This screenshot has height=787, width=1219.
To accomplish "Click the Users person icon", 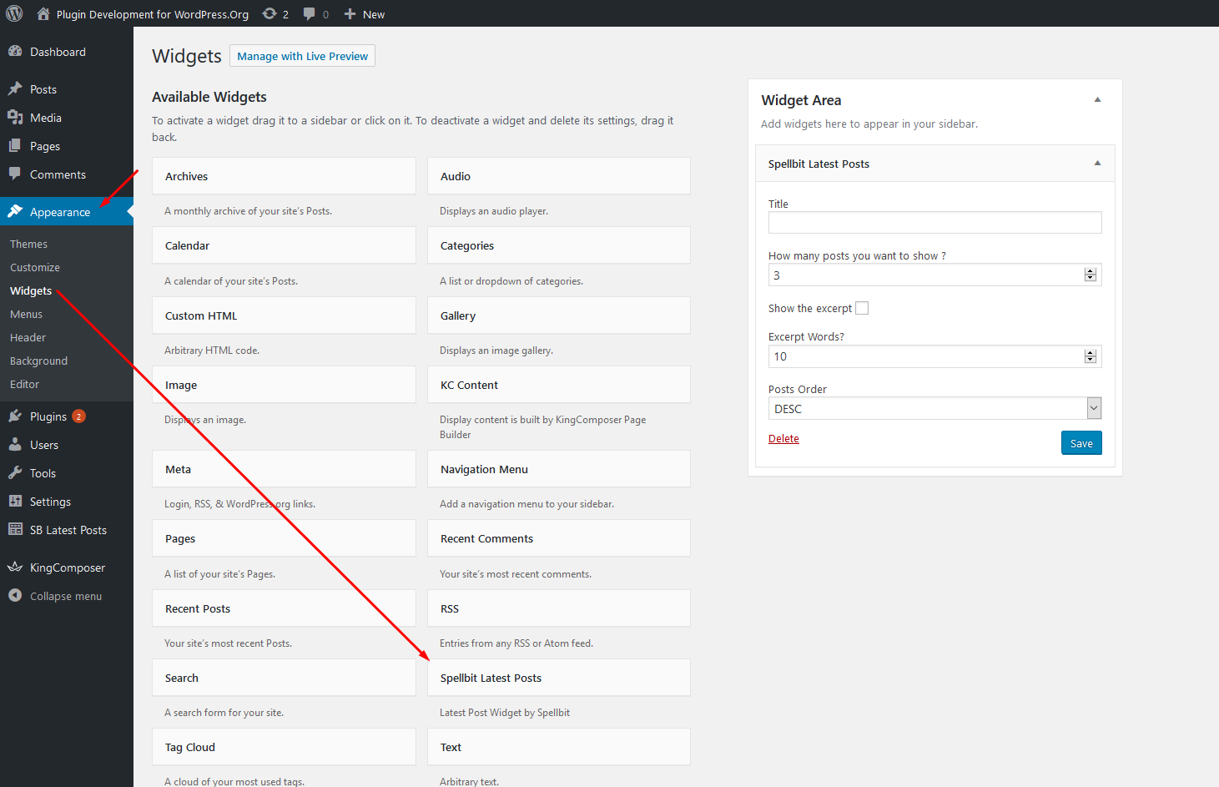I will click(x=15, y=445).
